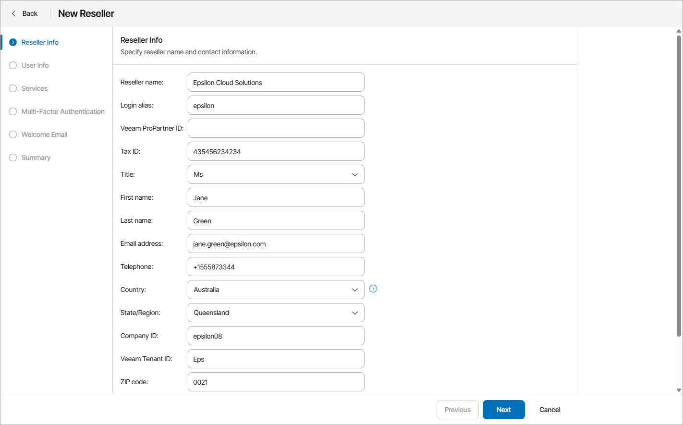This screenshot has width=683, height=425.
Task: Click the Services step circle
Action: [x=12, y=88]
